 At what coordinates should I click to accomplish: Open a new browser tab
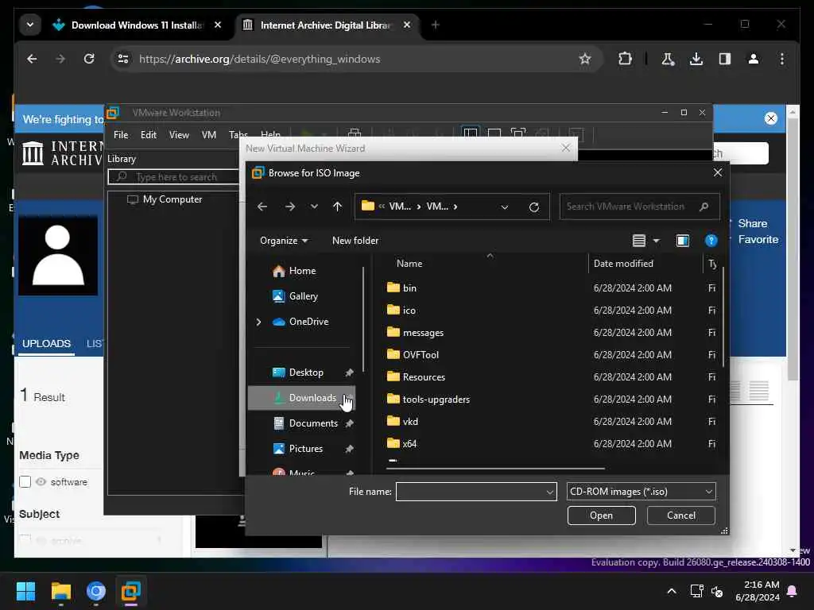click(x=436, y=25)
